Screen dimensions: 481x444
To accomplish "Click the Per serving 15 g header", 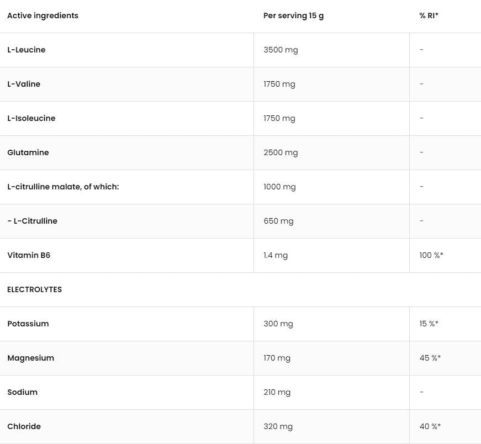I will pyautogui.click(x=293, y=15).
